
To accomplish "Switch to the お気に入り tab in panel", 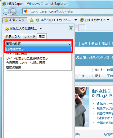I will coord(13,37).
